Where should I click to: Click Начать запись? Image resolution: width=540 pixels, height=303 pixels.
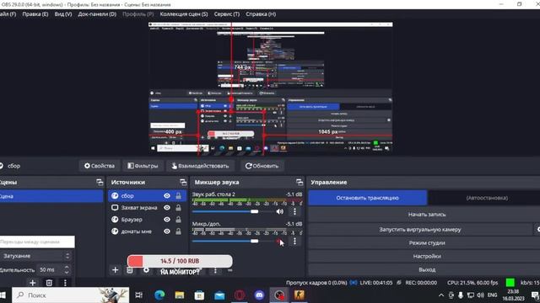coord(427,215)
